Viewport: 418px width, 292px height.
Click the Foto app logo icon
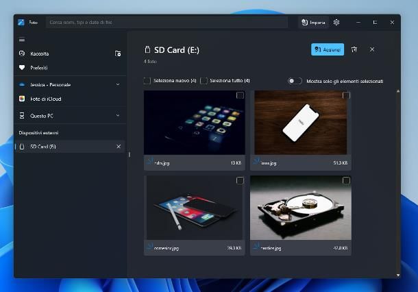point(21,22)
